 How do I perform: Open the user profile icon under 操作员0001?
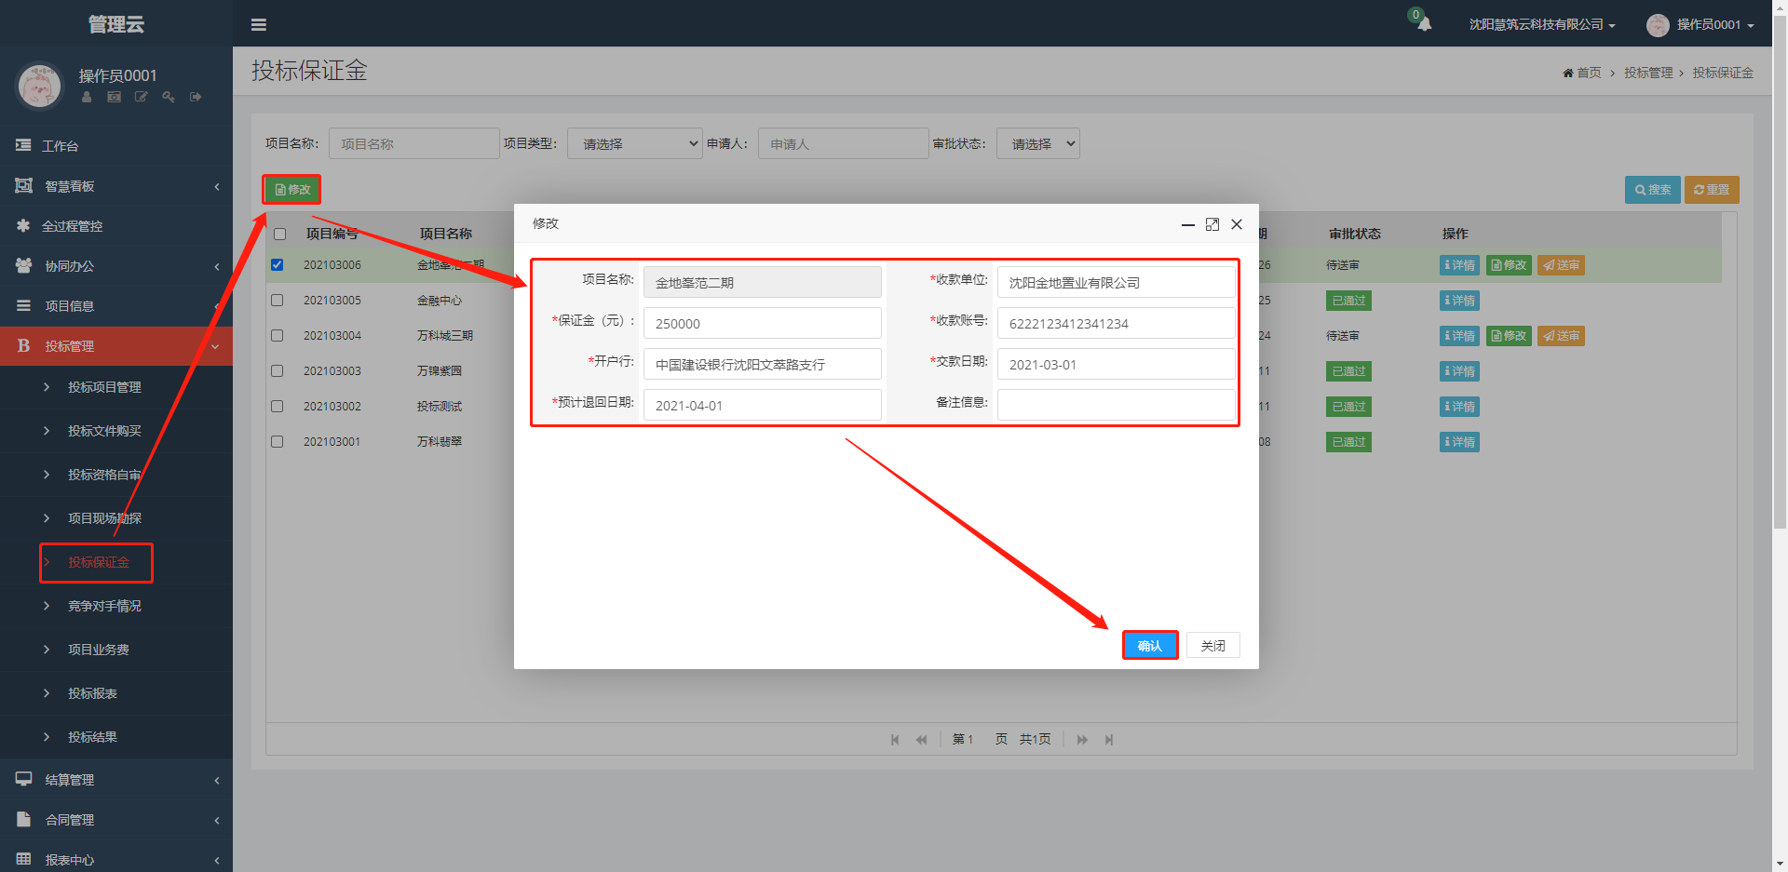pyautogui.click(x=87, y=97)
